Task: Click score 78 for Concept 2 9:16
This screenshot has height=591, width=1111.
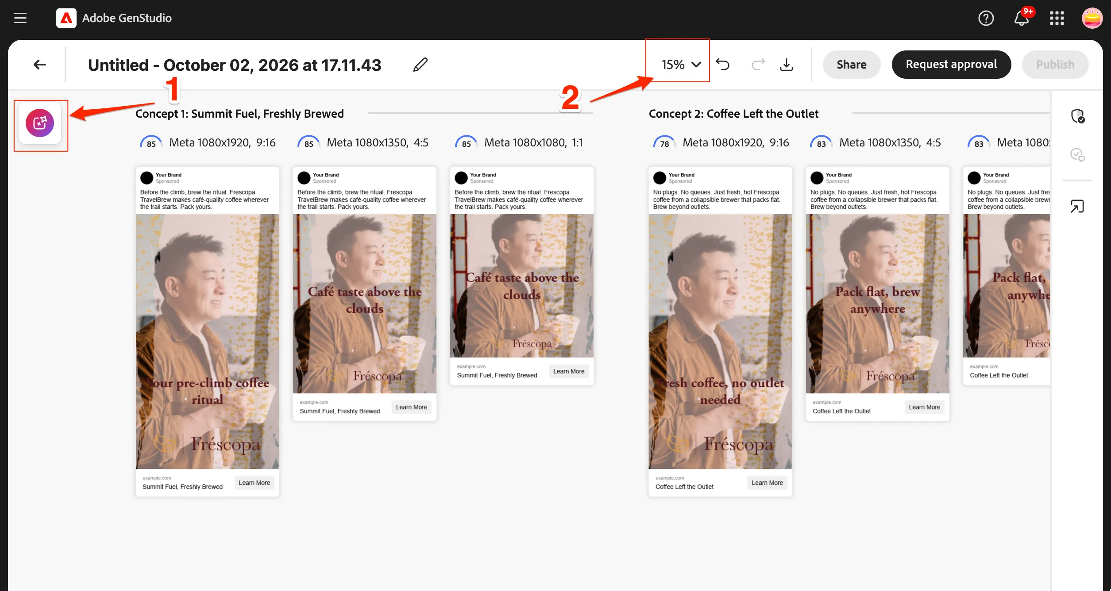Action: point(664,143)
